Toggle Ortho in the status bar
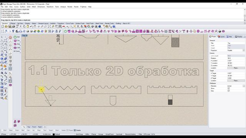 click(87, 134)
